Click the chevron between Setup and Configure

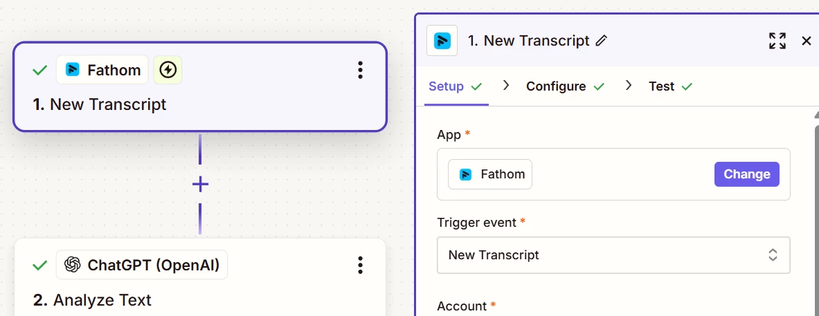point(505,86)
